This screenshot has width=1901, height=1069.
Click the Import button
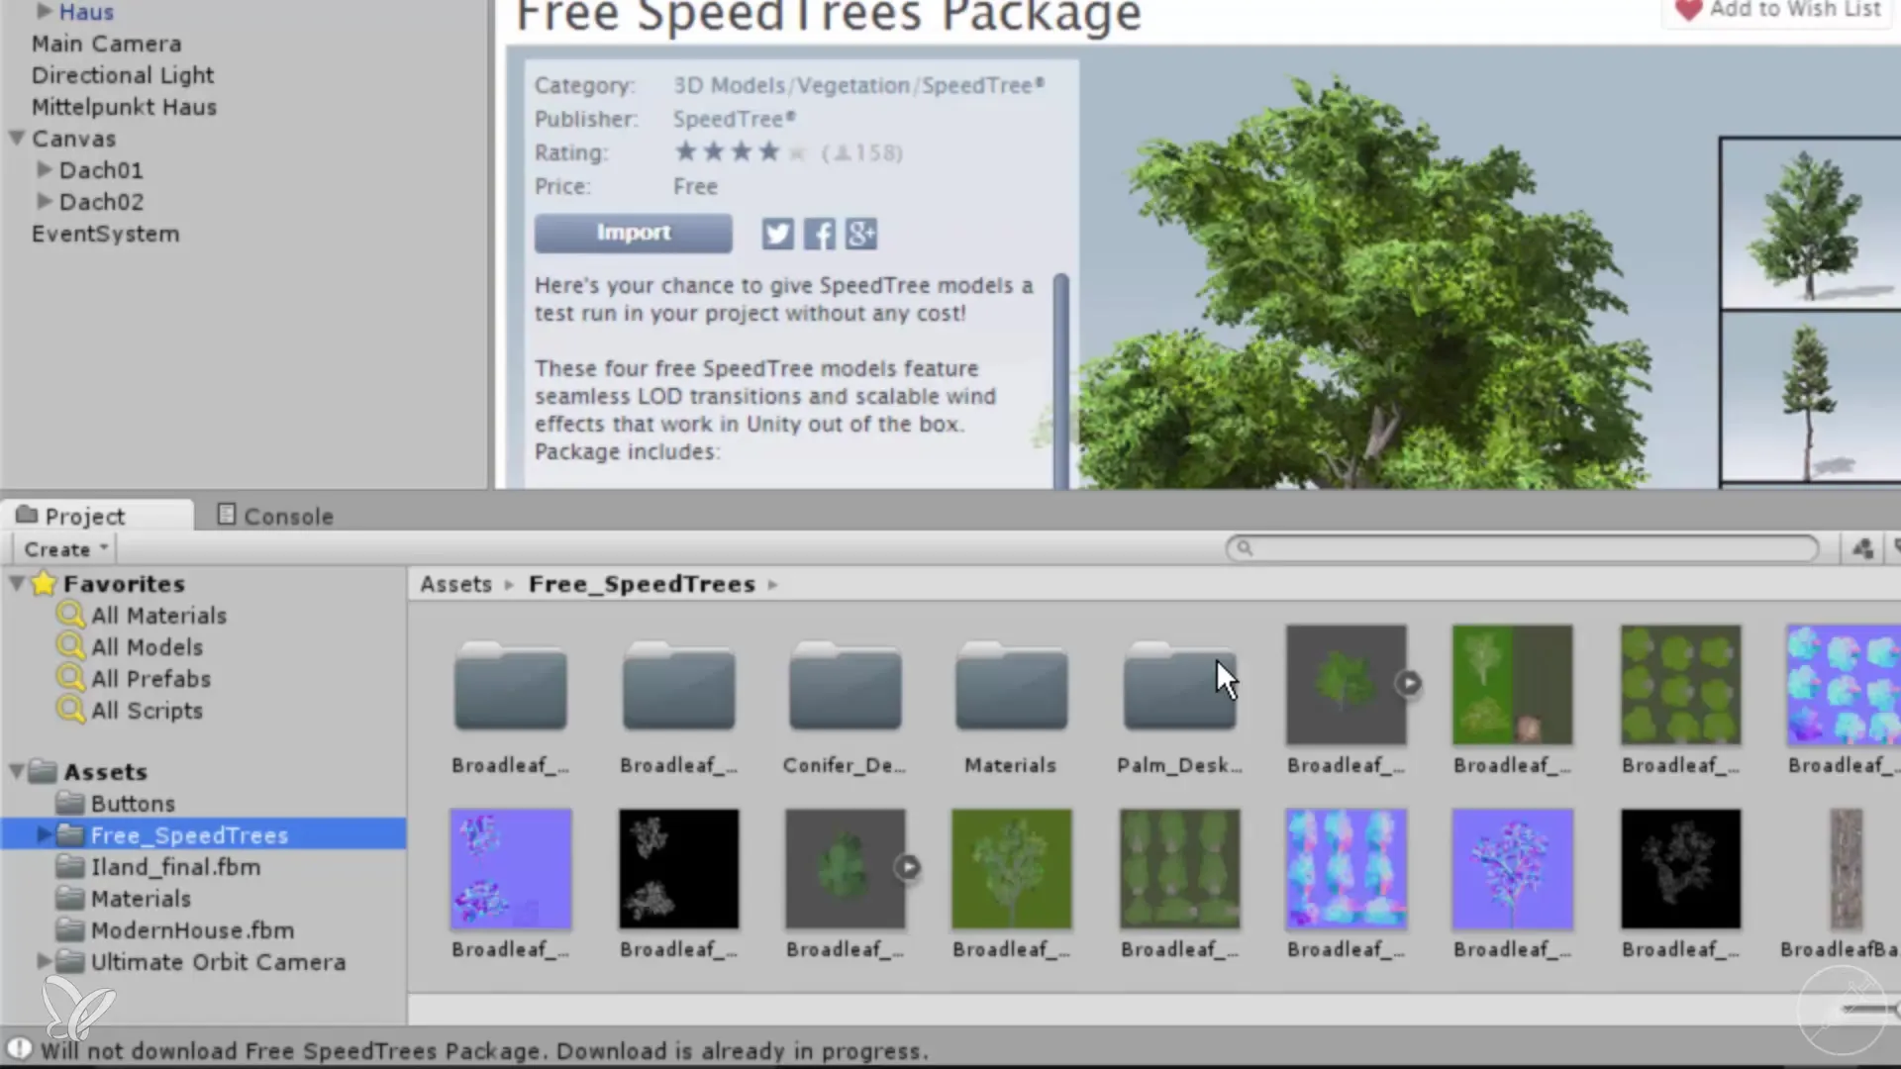click(634, 233)
